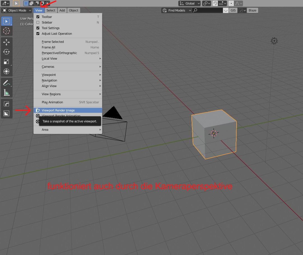Select the Transform tool
The height and width of the screenshot is (255, 303).
[6, 71]
